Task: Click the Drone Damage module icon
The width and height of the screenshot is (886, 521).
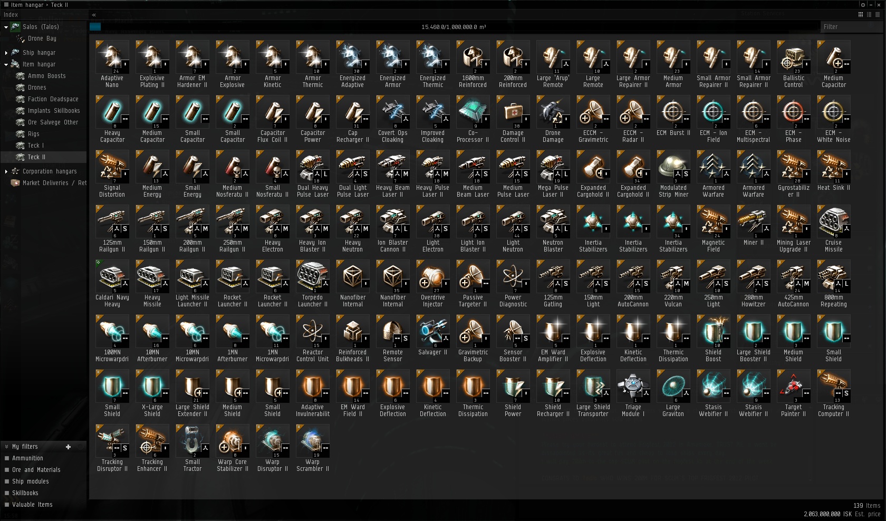Action: [x=553, y=112]
